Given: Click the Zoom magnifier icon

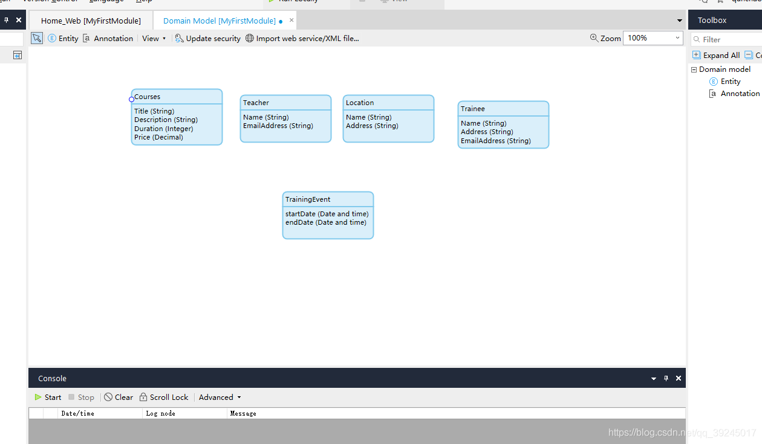Looking at the screenshot, I should pyautogui.click(x=594, y=38).
